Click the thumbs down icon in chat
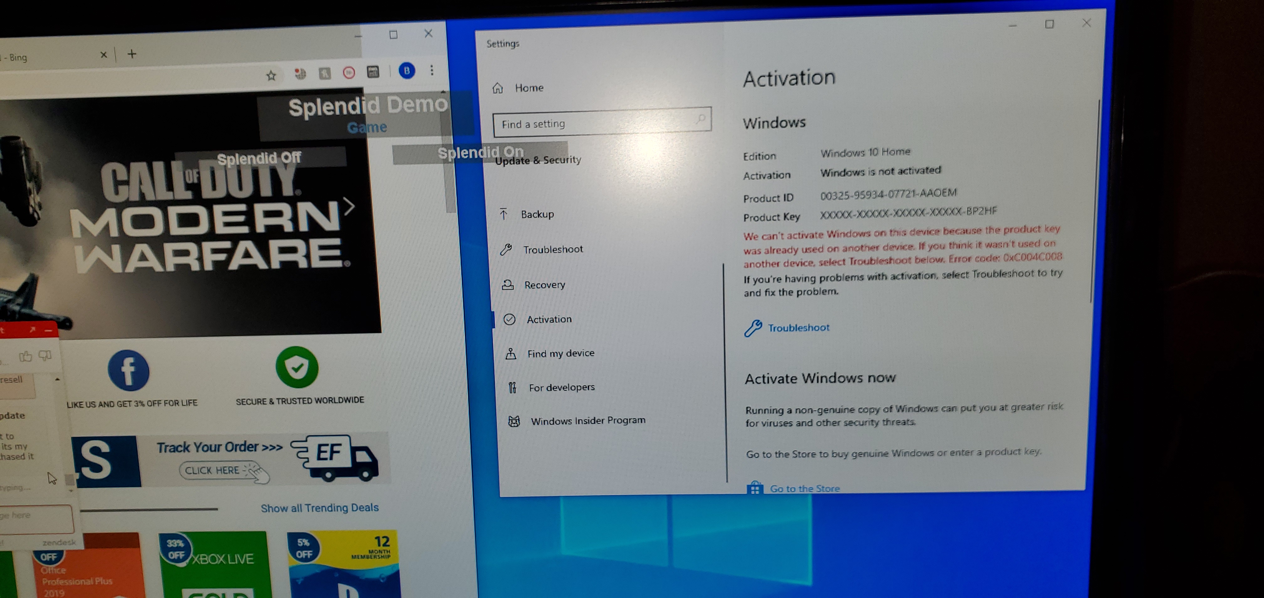1264x598 pixels. (45, 355)
